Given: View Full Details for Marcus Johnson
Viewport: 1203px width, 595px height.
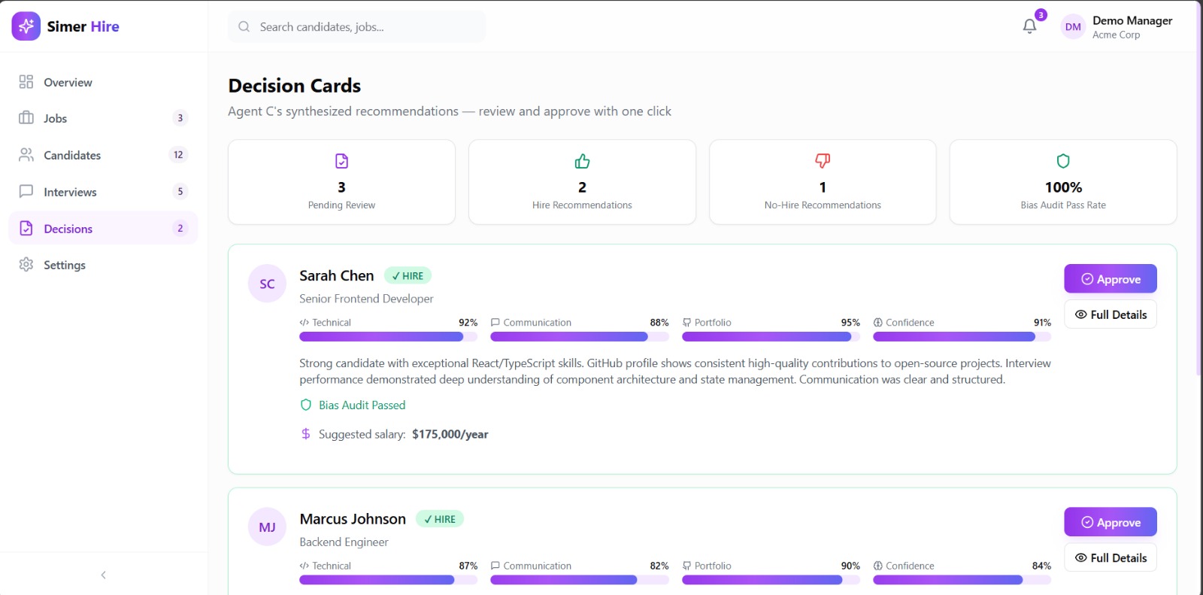Looking at the screenshot, I should pos(1111,557).
